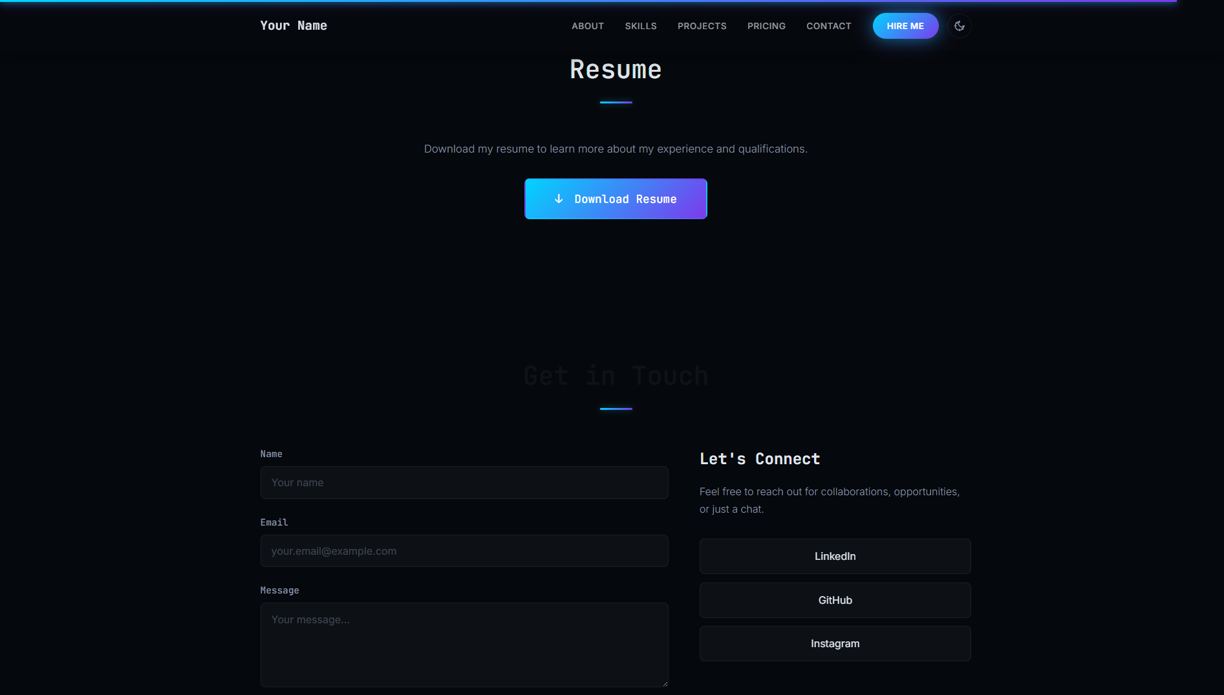The width and height of the screenshot is (1224, 695).
Task: Click the download arrow icon in Download Resume
Action: point(559,199)
